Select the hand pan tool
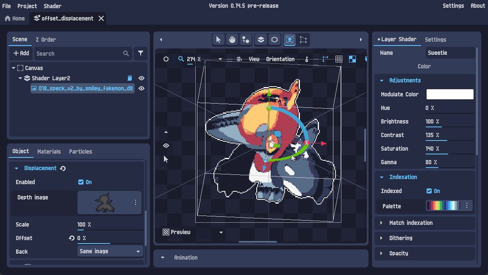The width and height of the screenshot is (488, 275). pyautogui.click(x=232, y=40)
